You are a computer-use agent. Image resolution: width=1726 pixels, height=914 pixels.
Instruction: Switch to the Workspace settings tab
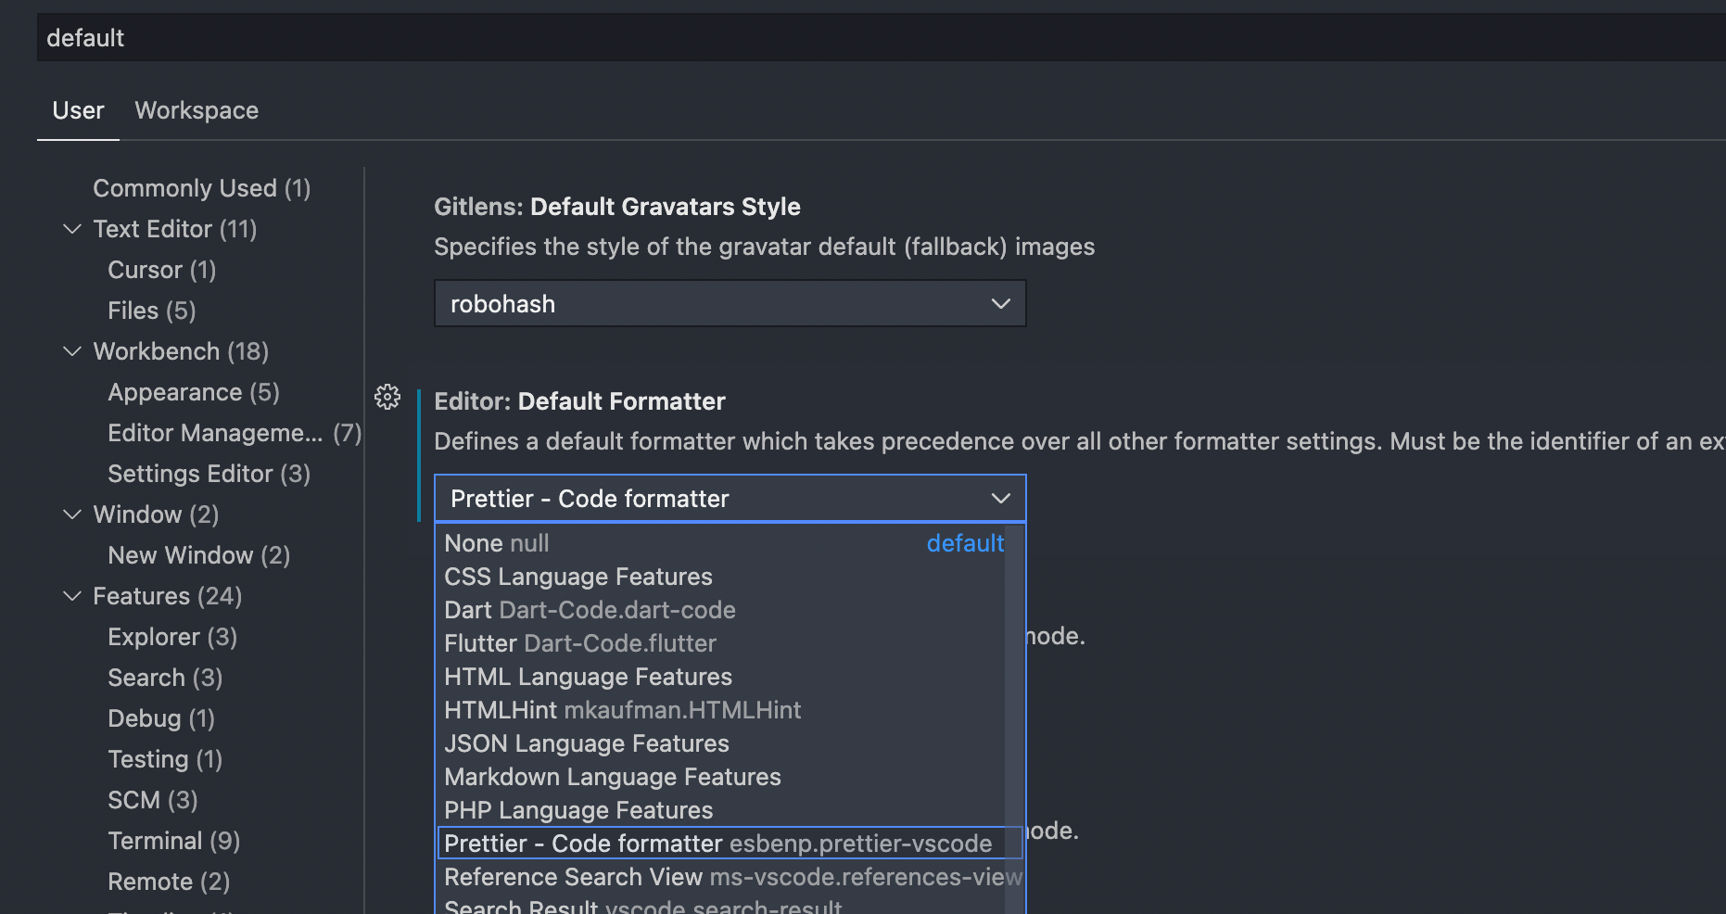click(x=197, y=110)
